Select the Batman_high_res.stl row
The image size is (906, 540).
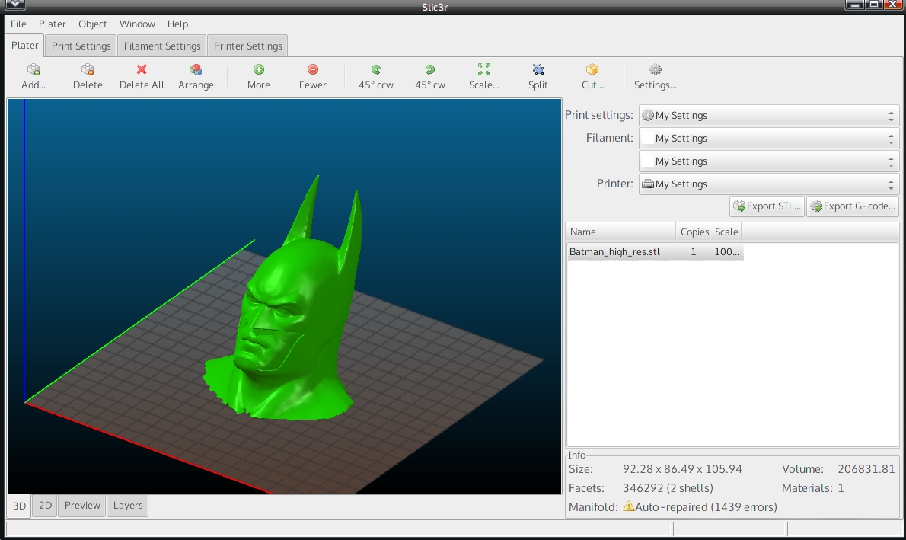point(656,252)
